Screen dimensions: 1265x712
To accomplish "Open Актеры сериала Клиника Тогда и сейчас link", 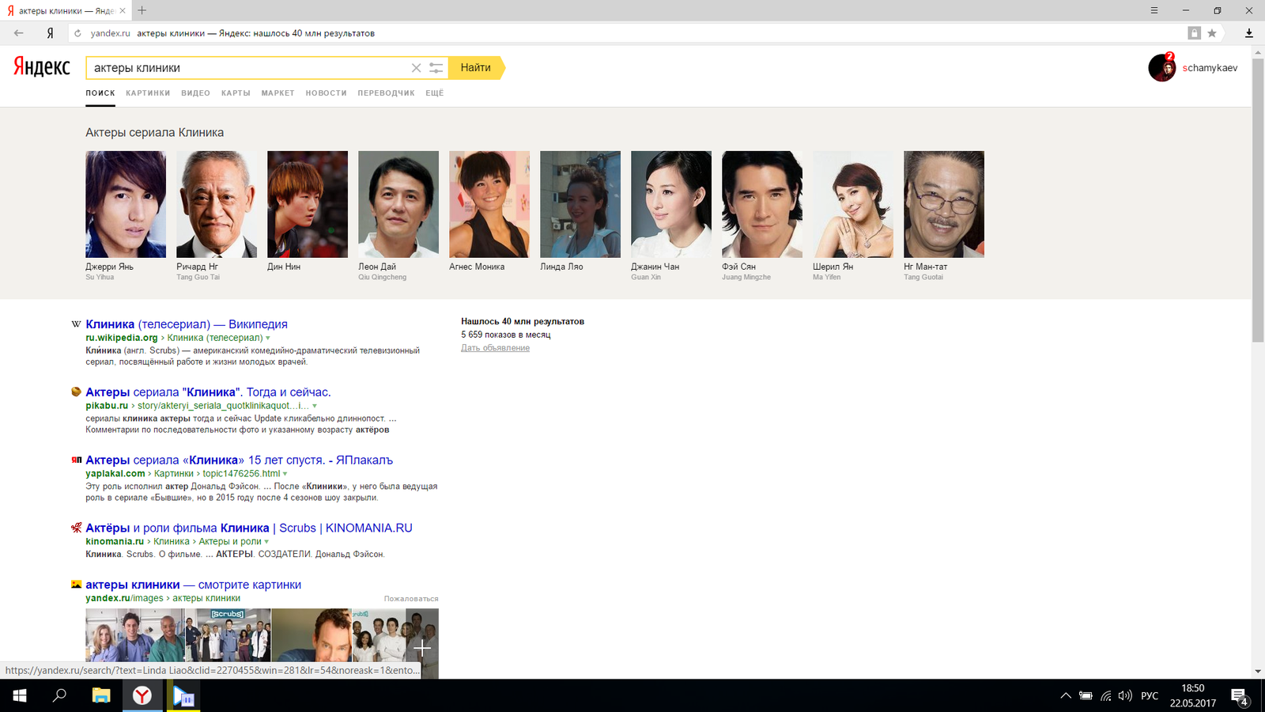I will [208, 392].
